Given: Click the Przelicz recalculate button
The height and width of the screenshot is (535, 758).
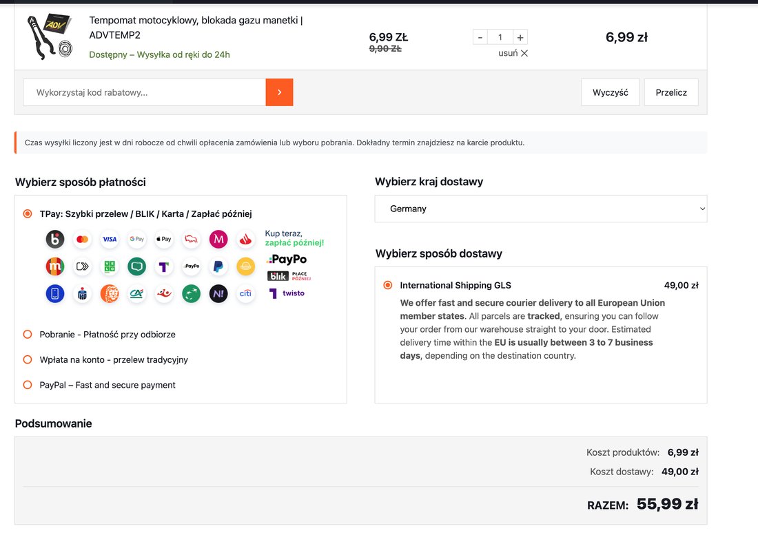Looking at the screenshot, I should [671, 92].
